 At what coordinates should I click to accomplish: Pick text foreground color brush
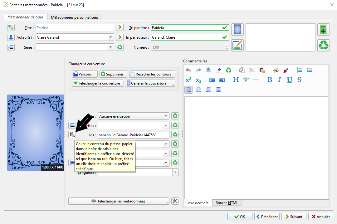(286, 70)
